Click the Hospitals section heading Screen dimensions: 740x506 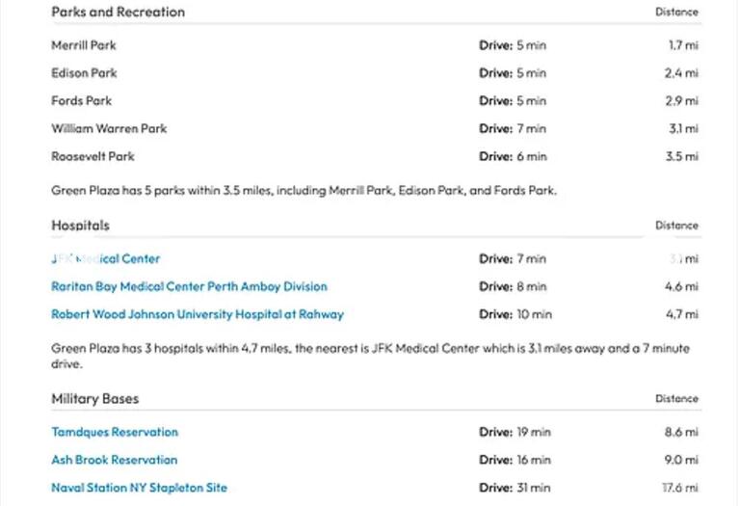click(80, 226)
